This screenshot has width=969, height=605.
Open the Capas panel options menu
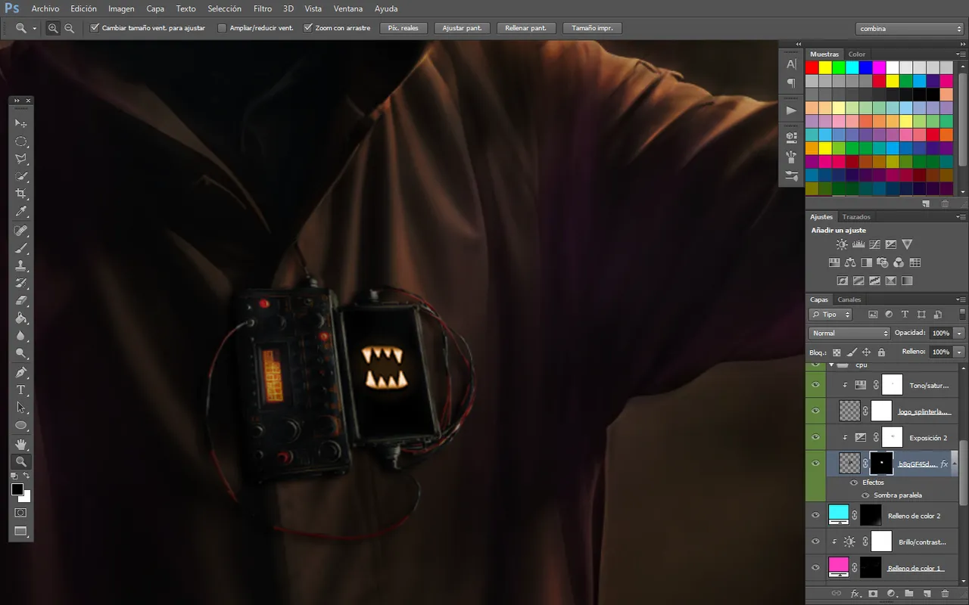pos(962,299)
